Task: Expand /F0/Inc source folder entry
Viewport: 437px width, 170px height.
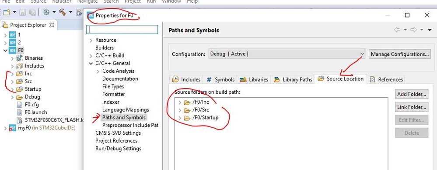Action: [180, 102]
